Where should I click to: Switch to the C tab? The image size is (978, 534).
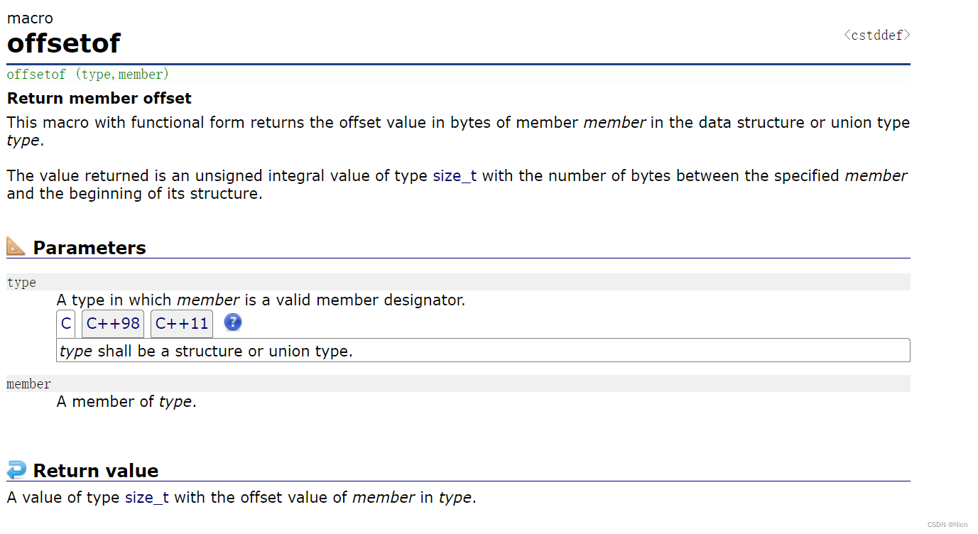click(66, 324)
